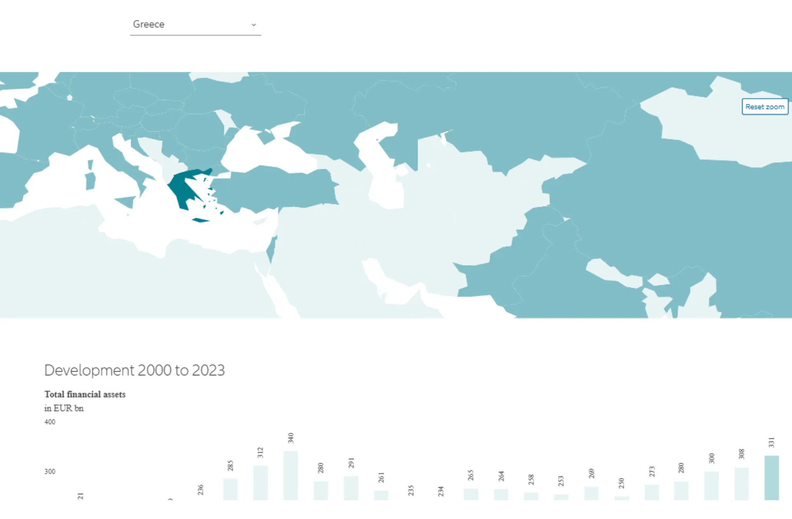Select the bar labeled 312
This screenshot has height=519, width=792.
260,482
